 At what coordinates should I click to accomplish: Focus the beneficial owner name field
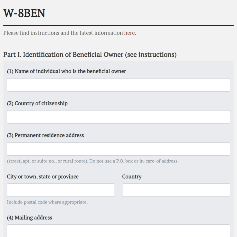[x=118, y=85]
